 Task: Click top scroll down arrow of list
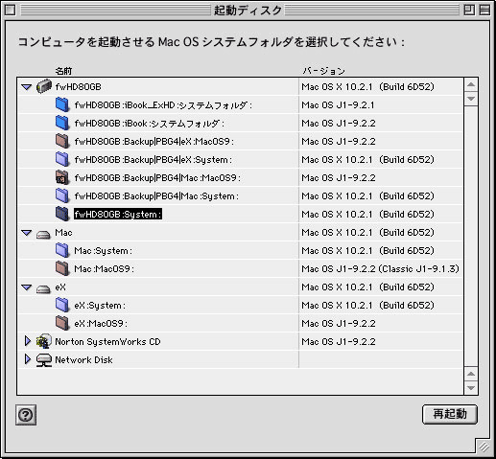pyautogui.click(x=471, y=99)
